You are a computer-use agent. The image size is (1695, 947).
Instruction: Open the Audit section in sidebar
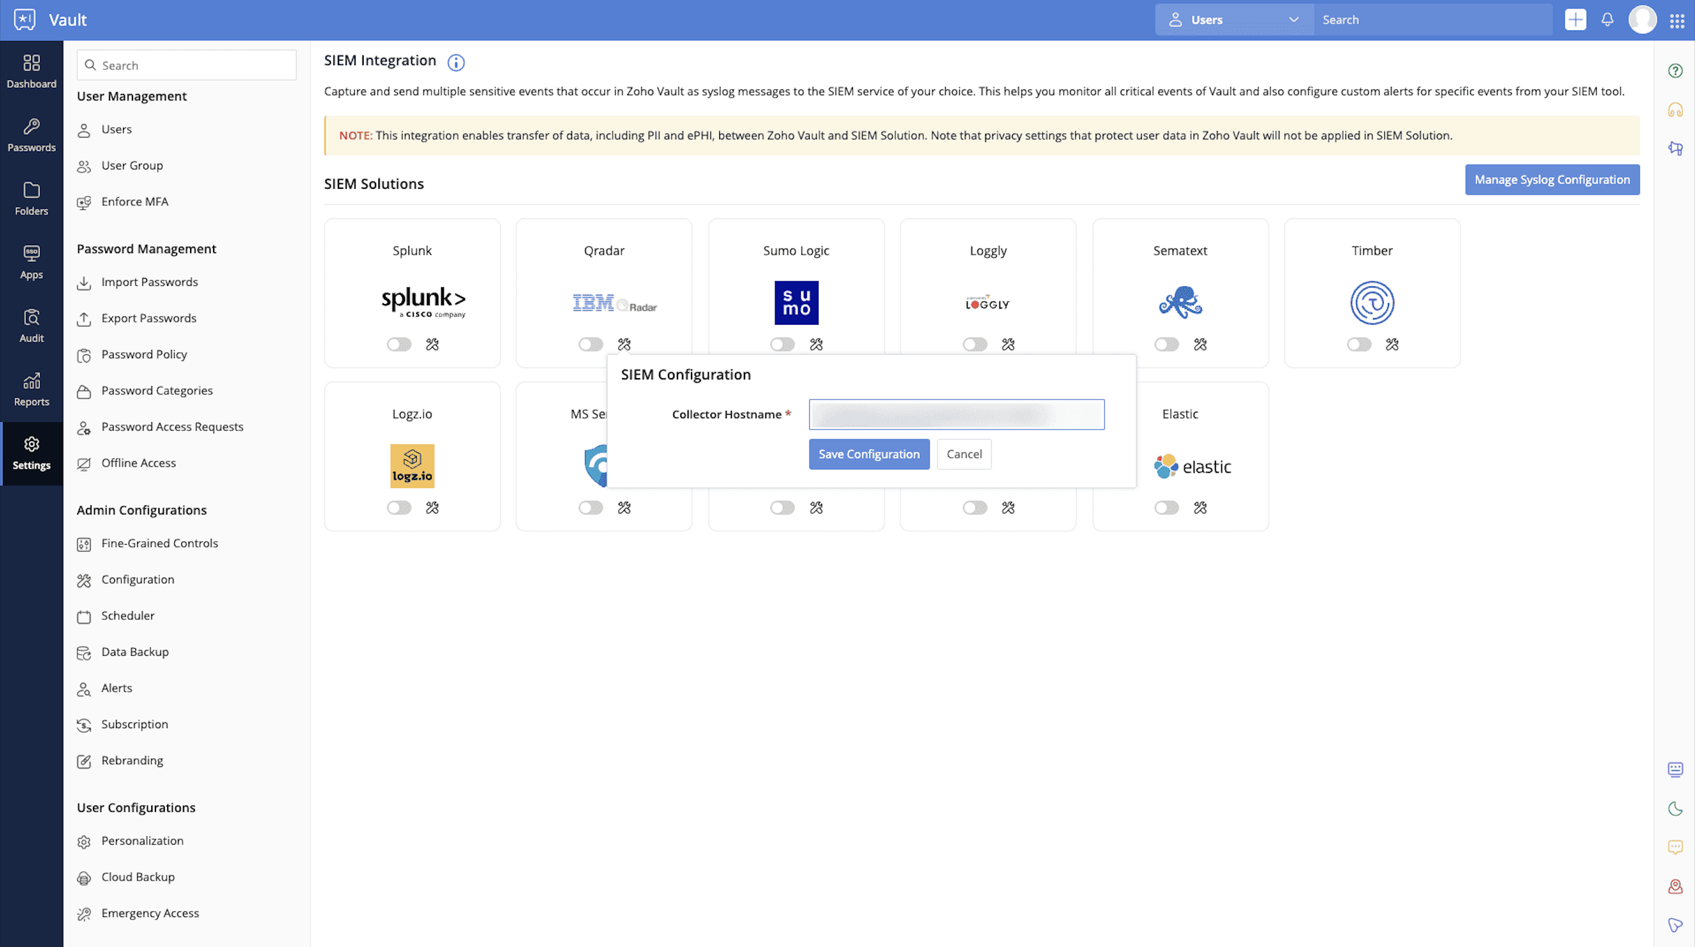tap(31, 325)
